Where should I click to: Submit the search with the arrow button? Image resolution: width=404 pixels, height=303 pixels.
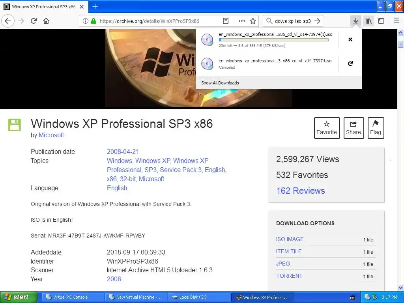click(318, 21)
